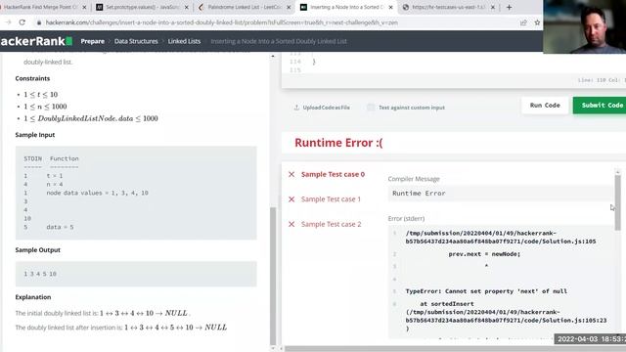
Task: Click the Explanation heading
Action: (33, 297)
